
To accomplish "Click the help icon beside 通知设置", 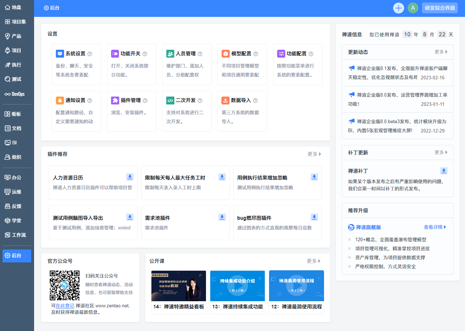I will point(90,101).
